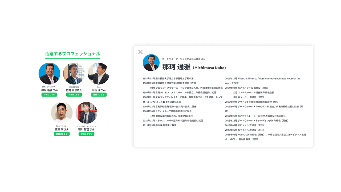Open 栗田 剛's profile picture
Image resolution: width=341 pixels, height=192 pixels.
coord(62,113)
